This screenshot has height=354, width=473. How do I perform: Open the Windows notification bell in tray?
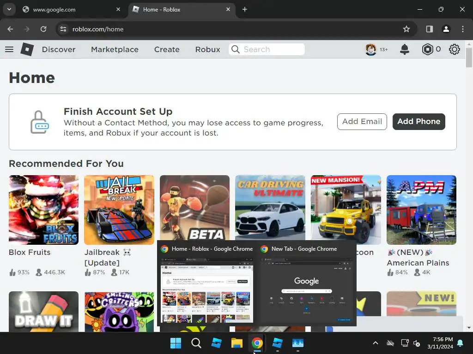tap(461, 343)
